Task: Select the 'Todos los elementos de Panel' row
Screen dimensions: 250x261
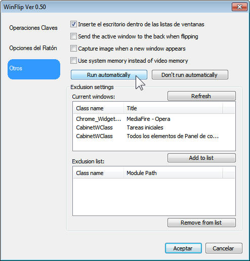Action: (154, 136)
